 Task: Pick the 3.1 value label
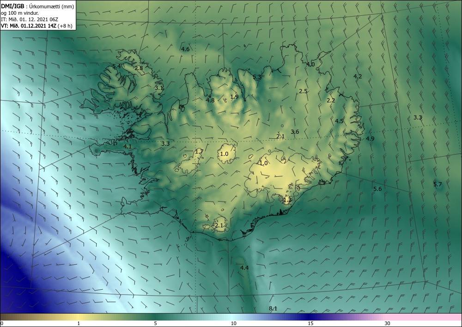coord(159,88)
